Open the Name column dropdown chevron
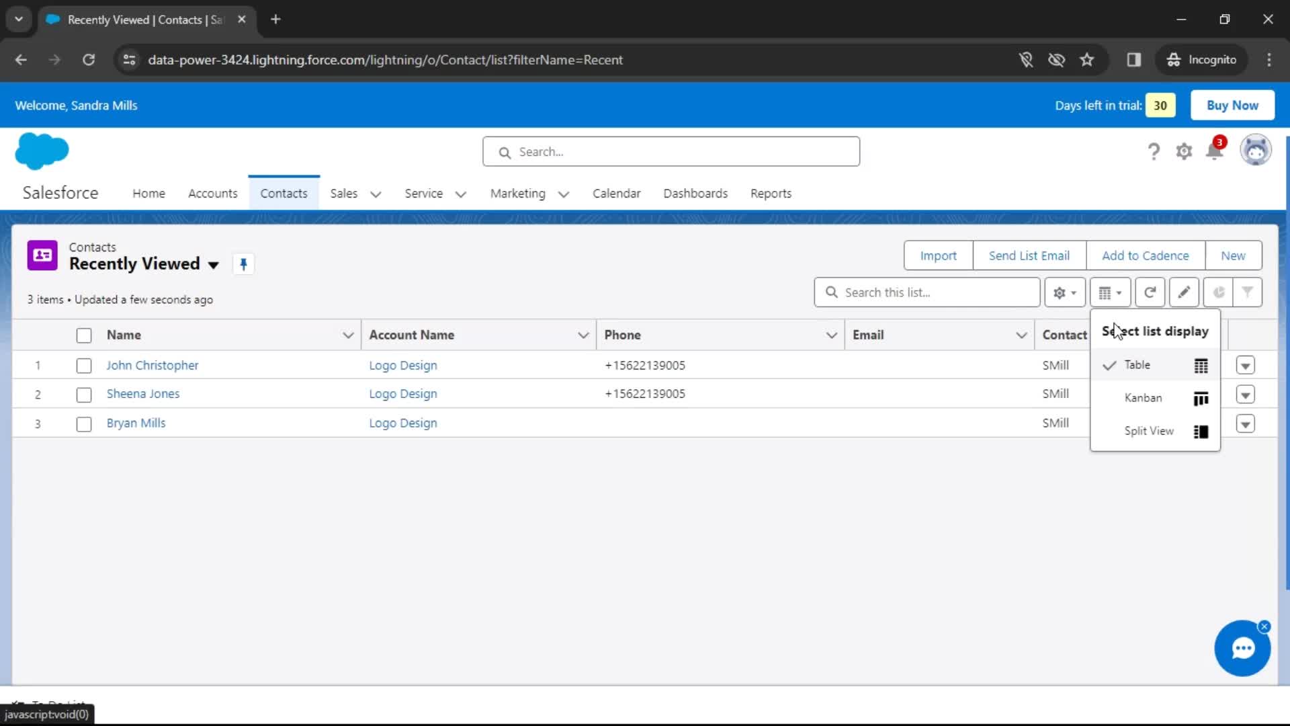 click(x=347, y=335)
